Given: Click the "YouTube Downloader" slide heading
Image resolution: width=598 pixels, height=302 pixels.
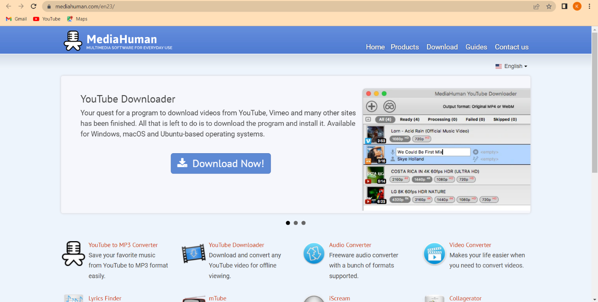Looking at the screenshot, I should coord(128,99).
